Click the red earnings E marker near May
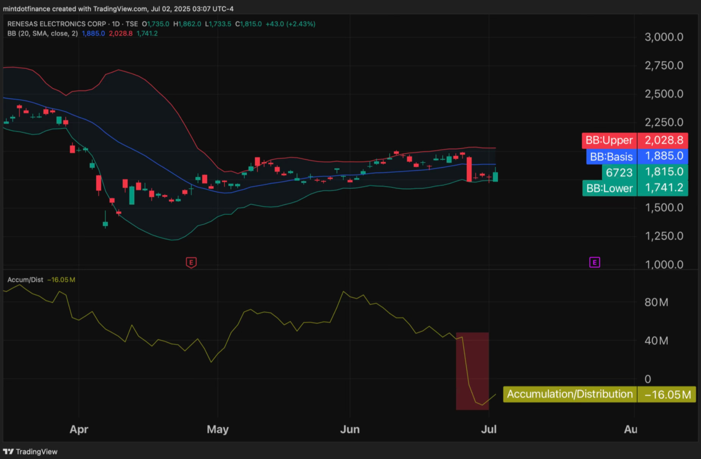The height and width of the screenshot is (459, 701). (x=191, y=262)
